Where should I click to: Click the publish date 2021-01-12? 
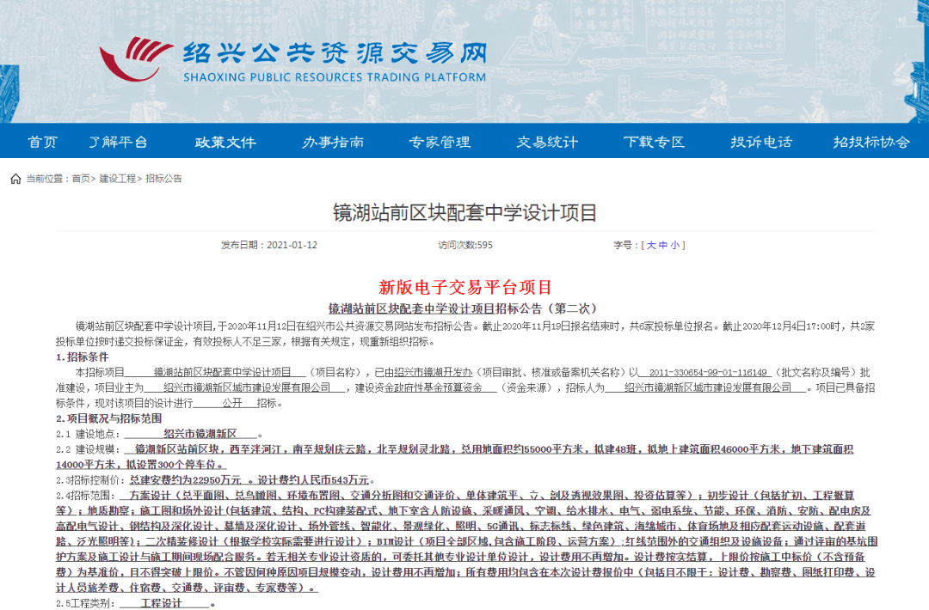coord(292,245)
